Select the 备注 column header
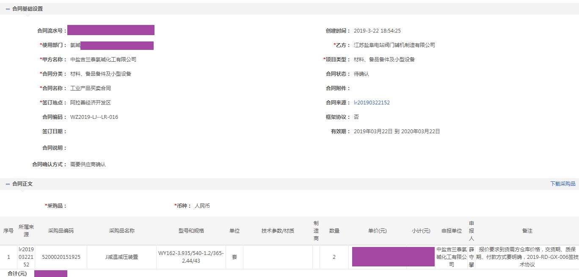Screen dimensions: 579x277 (x=527, y=231)
